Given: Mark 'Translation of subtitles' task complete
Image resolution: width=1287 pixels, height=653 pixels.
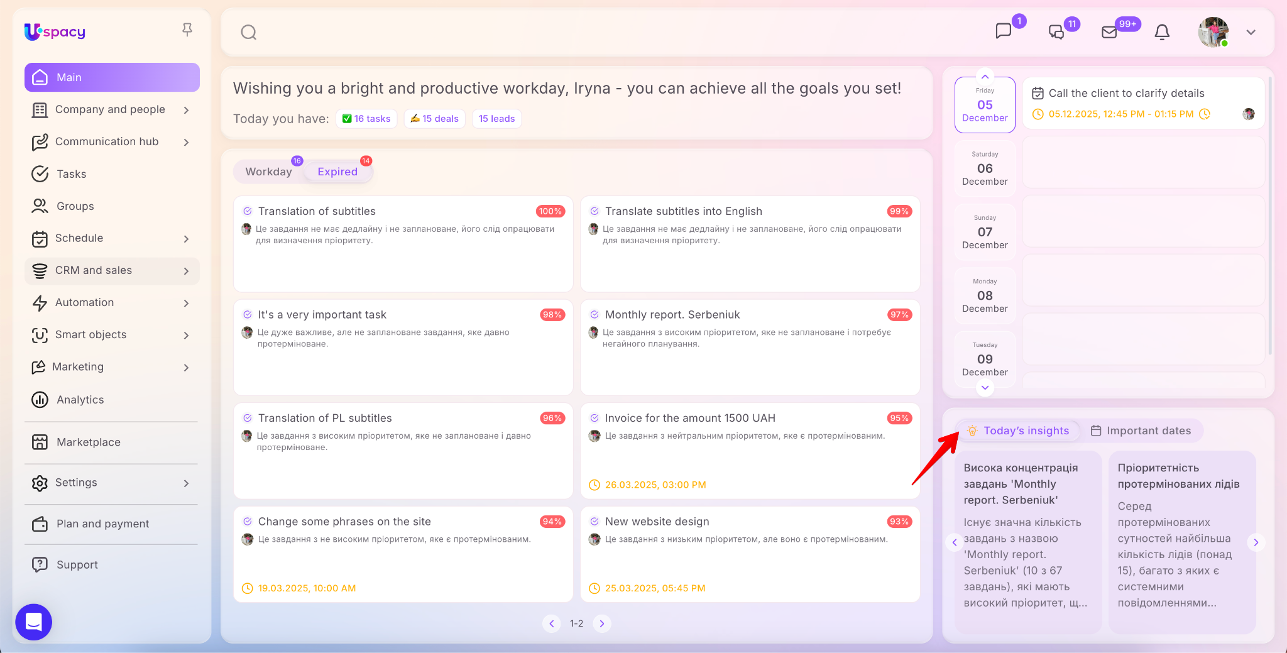Looking at the screenshot, I should coord(248,211).
